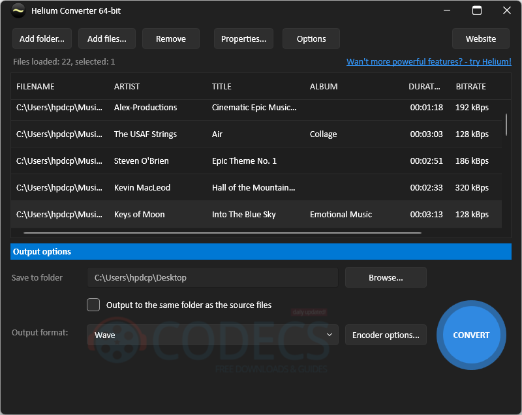Select the Kevin MacLeod row

point(256,187)
